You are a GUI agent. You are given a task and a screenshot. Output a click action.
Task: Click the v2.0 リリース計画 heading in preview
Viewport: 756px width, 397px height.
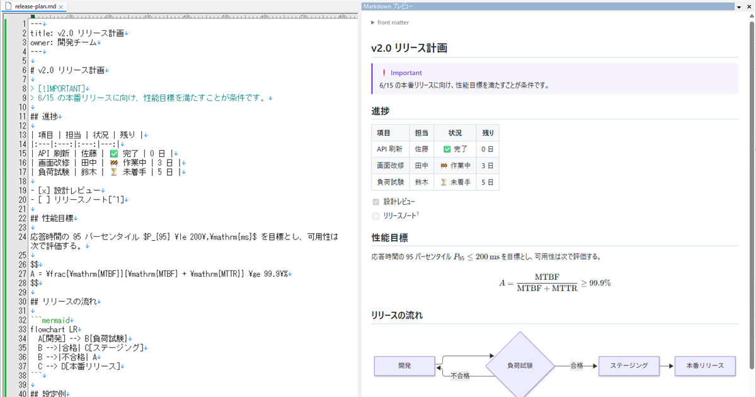[409, 48]
